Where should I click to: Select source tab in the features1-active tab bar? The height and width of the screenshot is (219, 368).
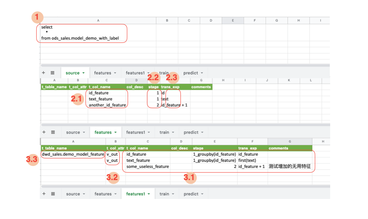(x=73, y=194)
